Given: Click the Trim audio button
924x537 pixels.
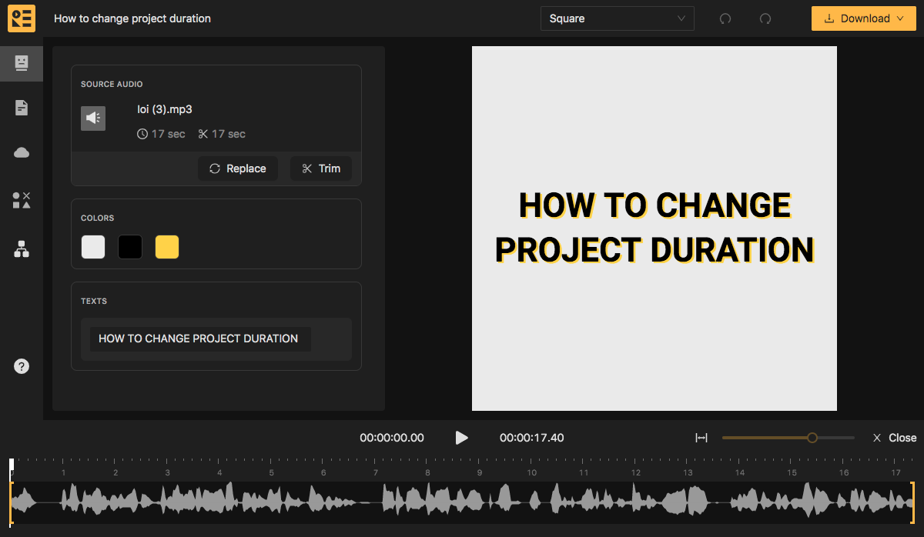Looking at the screenshot, I should [x=321, y=168].
